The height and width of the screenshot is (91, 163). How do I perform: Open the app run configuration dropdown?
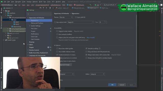pos(98,5)
